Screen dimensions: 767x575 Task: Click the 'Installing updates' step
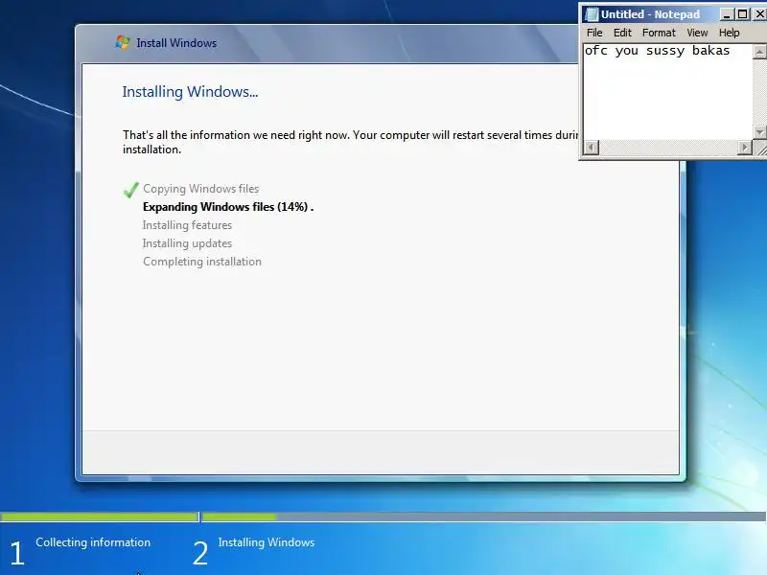click(187, 243)
